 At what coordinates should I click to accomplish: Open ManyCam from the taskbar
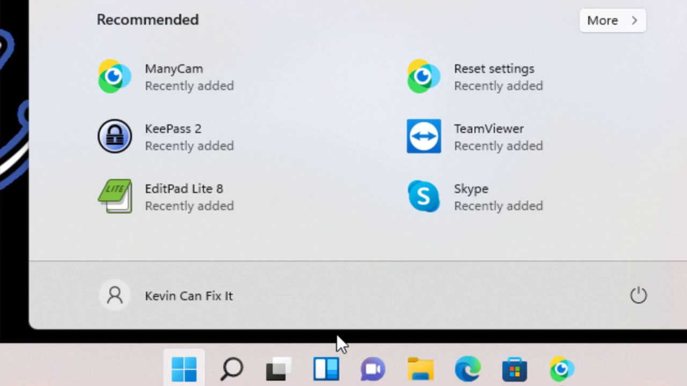(562, 369)
